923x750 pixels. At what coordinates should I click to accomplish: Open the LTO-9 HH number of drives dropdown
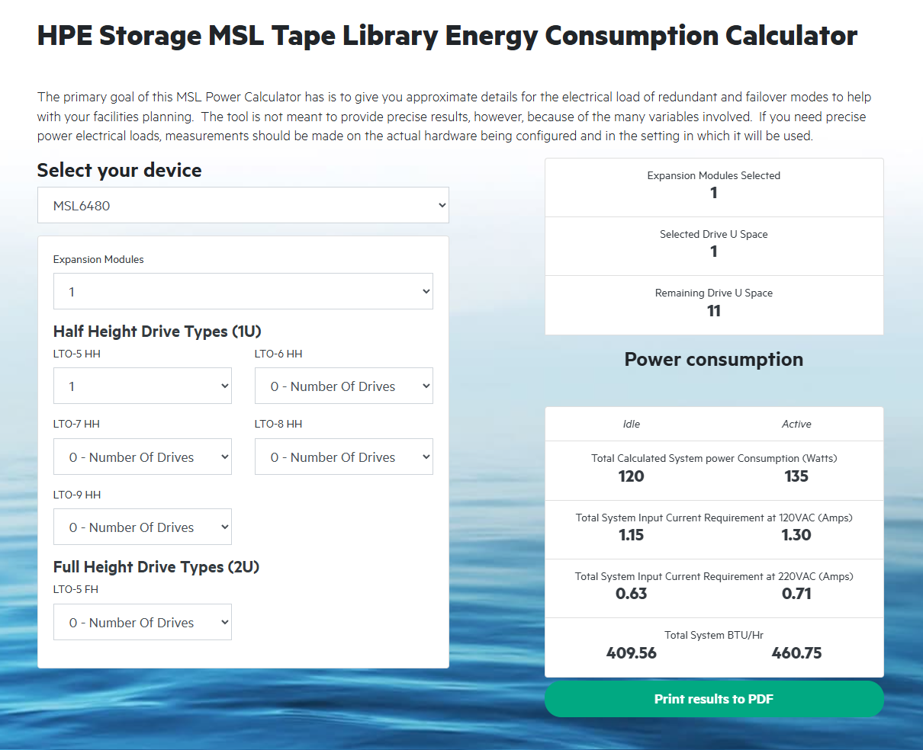(x=142, y=527)
